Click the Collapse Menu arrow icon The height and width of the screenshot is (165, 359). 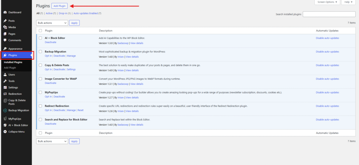5,132
